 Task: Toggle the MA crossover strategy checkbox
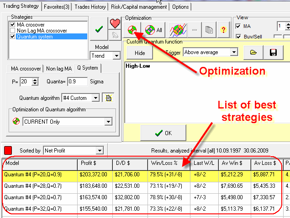point(14,24)
